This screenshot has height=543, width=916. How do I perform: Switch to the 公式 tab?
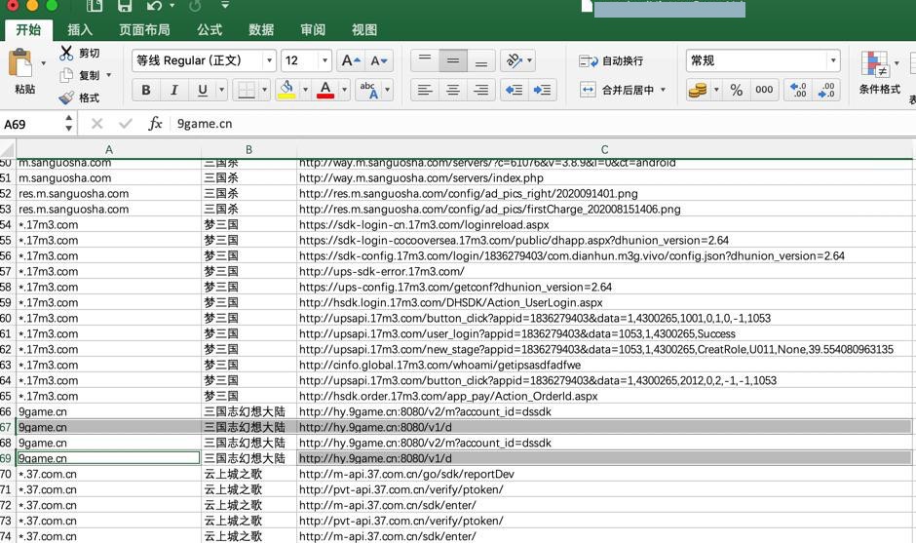(x=210, y=30)
